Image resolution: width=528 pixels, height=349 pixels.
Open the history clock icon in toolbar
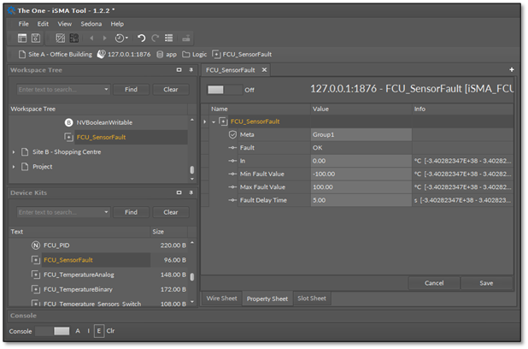coord(120,38)
